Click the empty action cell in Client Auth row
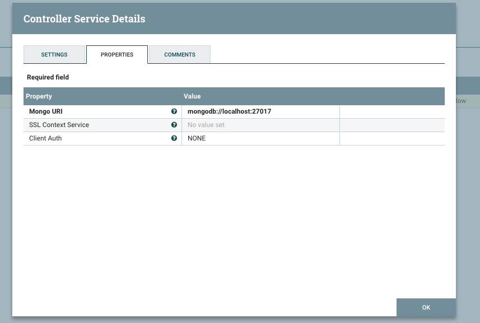The image size is (480, 323). [392, 138]
